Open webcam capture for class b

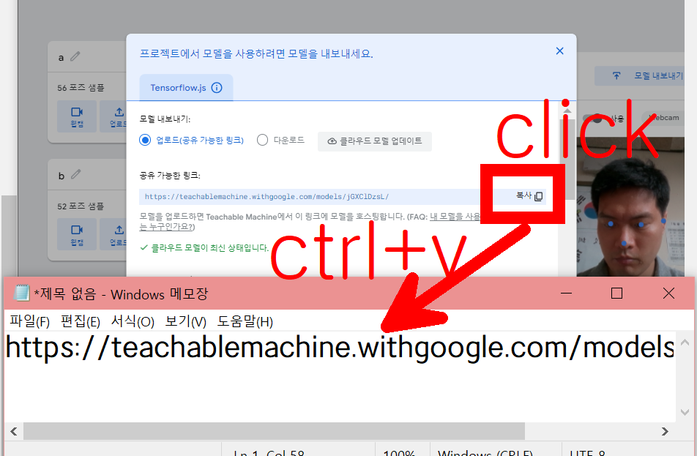[77, 234]
